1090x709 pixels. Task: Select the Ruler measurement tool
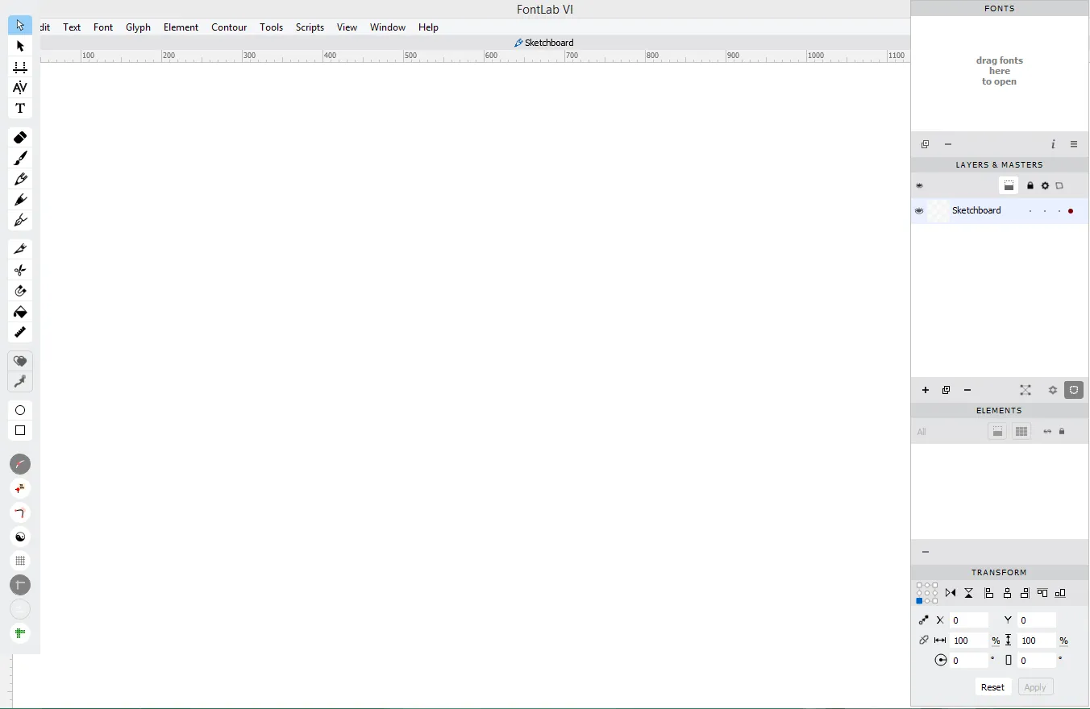pos(20,332)
